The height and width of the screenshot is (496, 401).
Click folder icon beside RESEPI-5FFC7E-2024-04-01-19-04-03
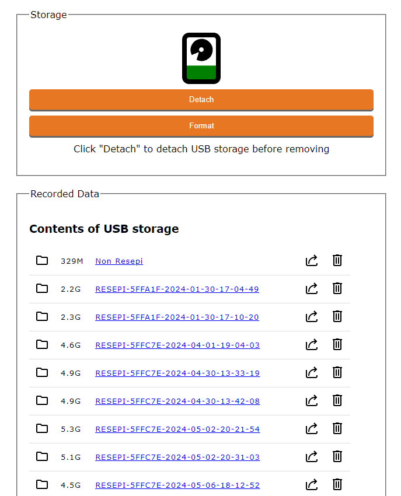click(42, 344)
